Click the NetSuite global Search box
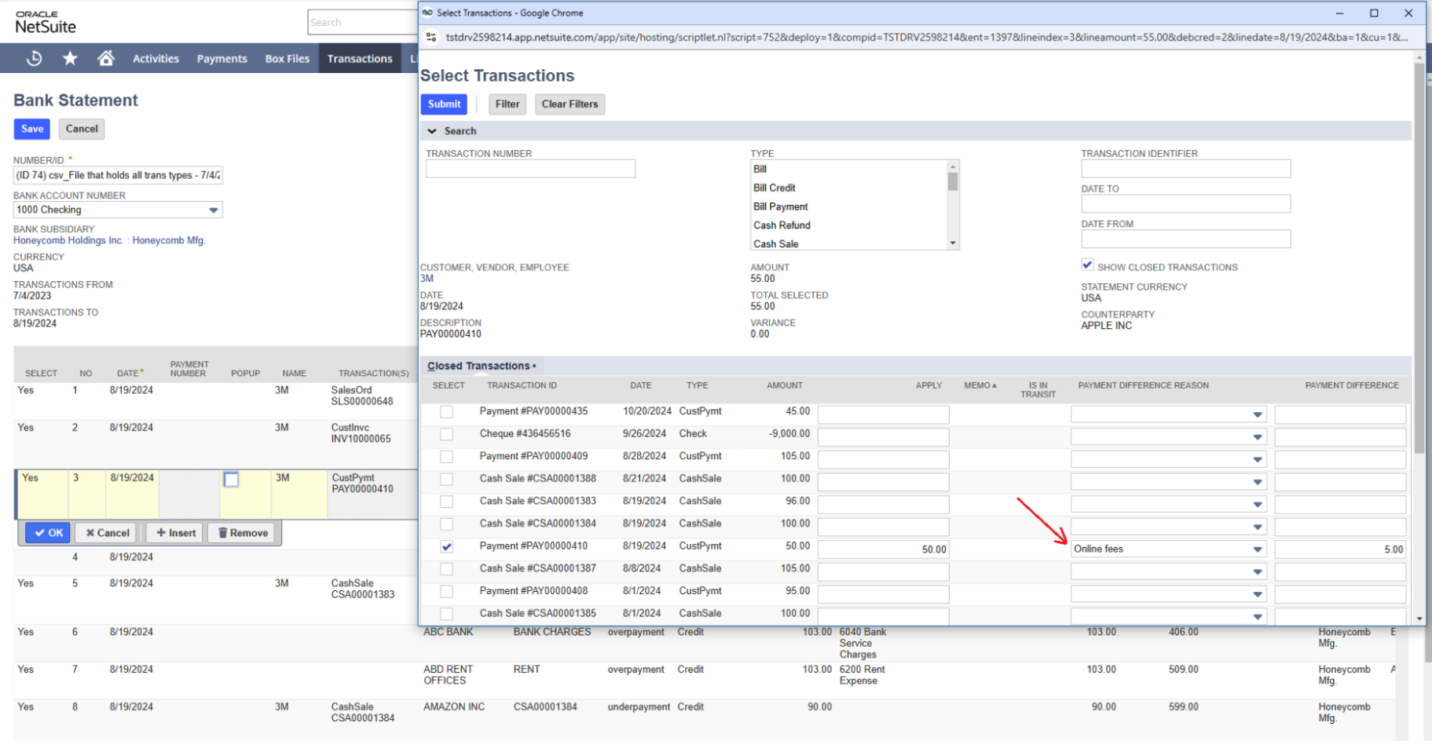Screen dimensions: 1432x741 (x=363, y=23)
